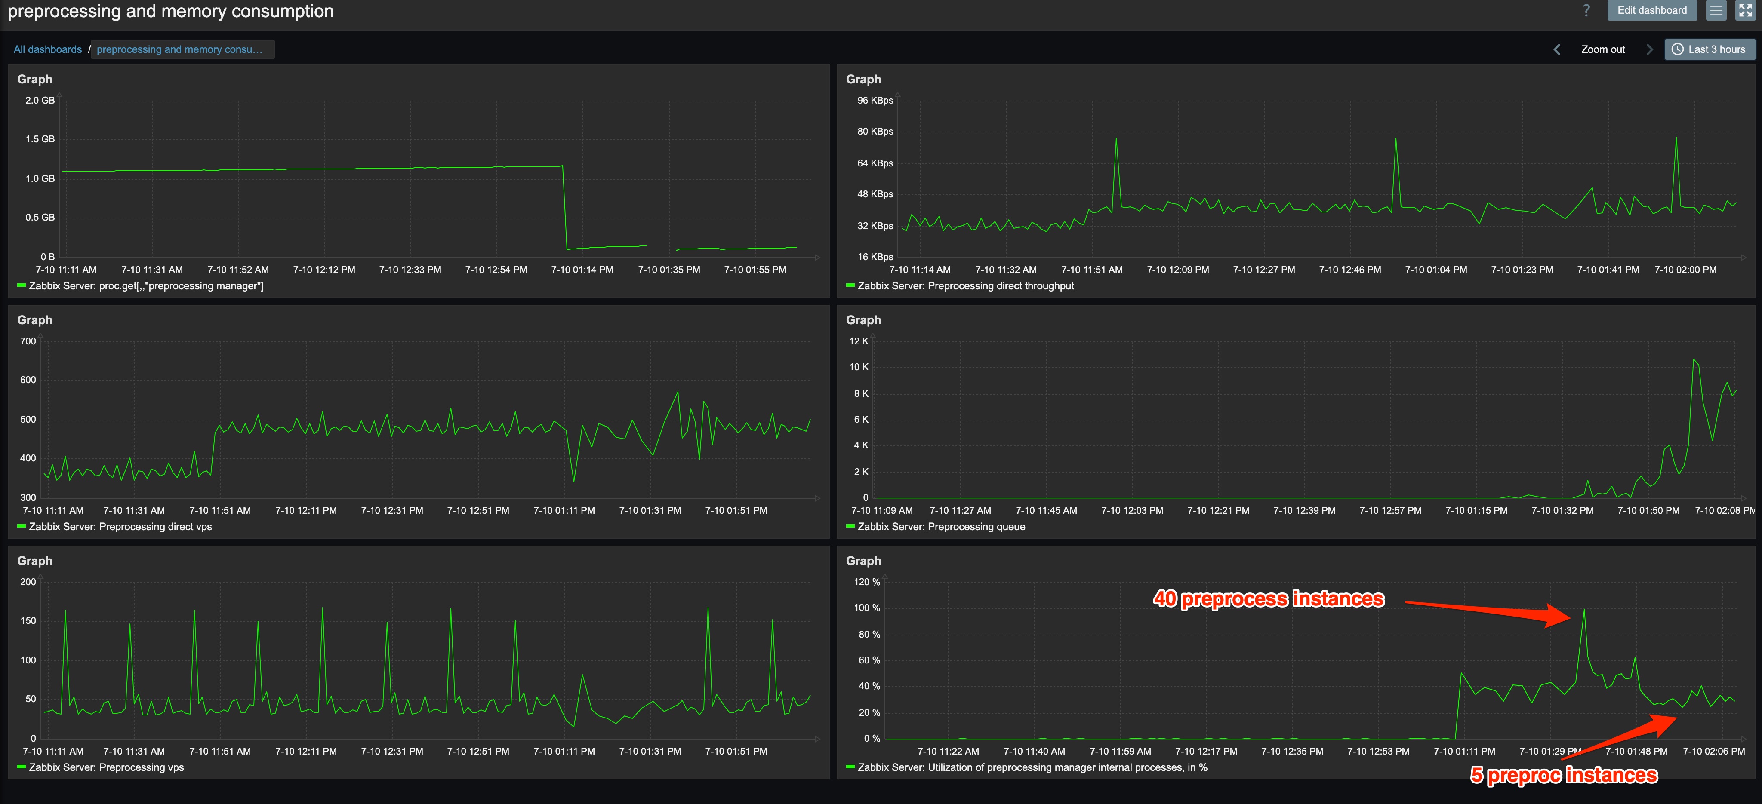Screen dimensions: 1762x804
Task: Open the help question mark icon
Action: pyautogui.click(x=1586, y=10)
